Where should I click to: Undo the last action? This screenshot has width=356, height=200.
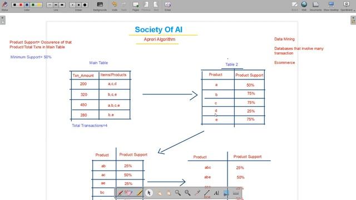tap(115, 6)
